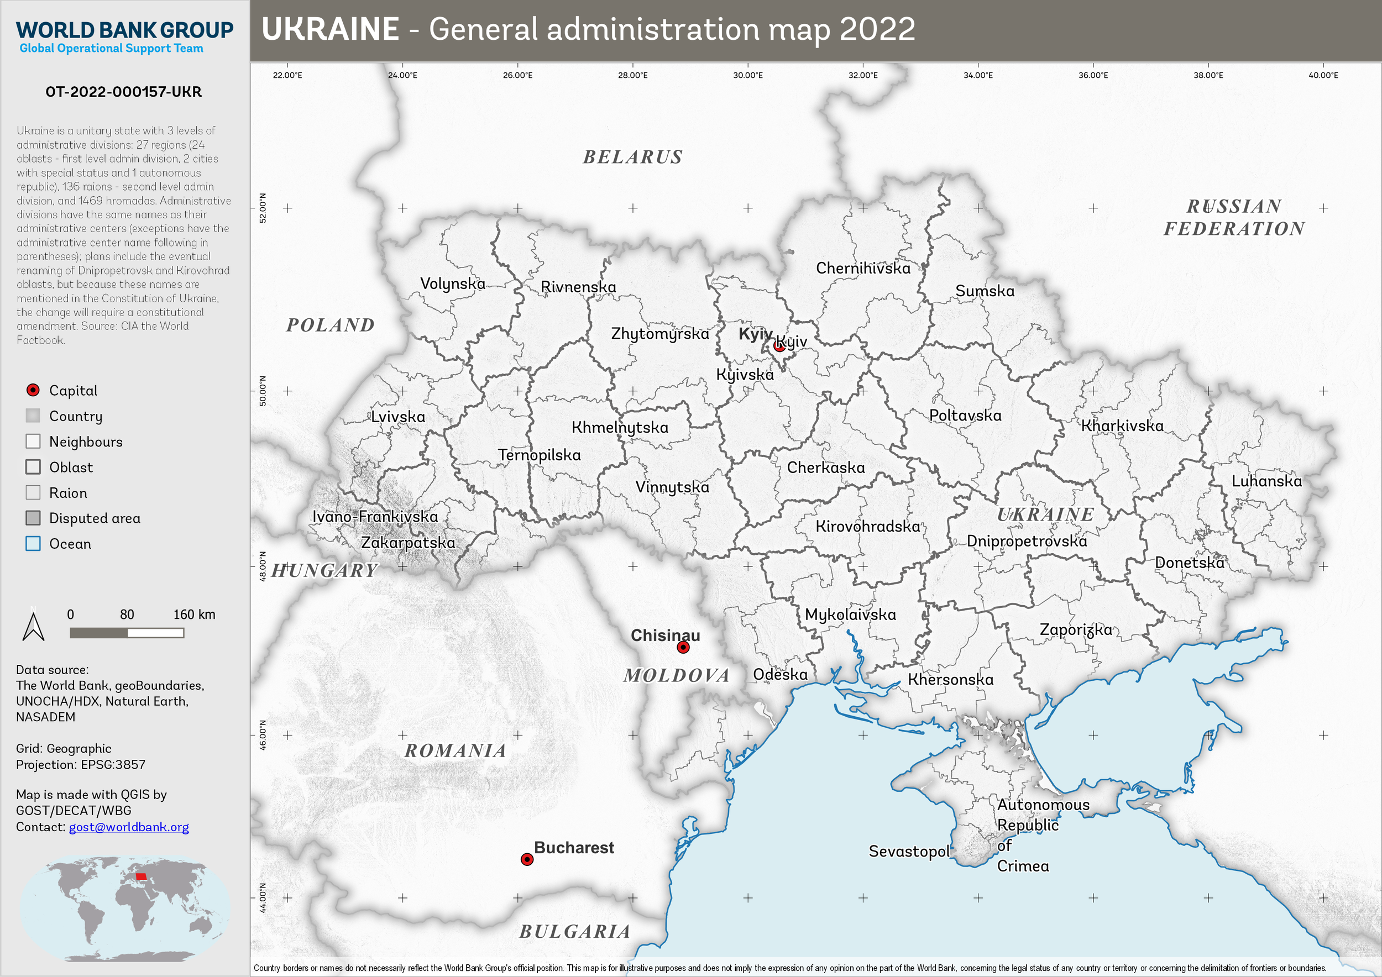Viewport: 1382px width, 977px height.
Task: Click the scale bar
Action: [x=127, y=633]
